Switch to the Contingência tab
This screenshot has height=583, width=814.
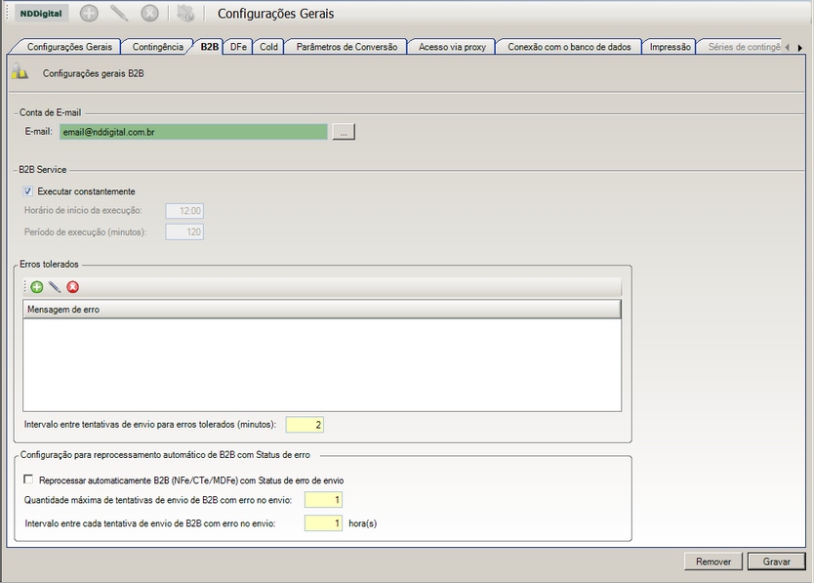pyautogui.click(x=158, y=47)
